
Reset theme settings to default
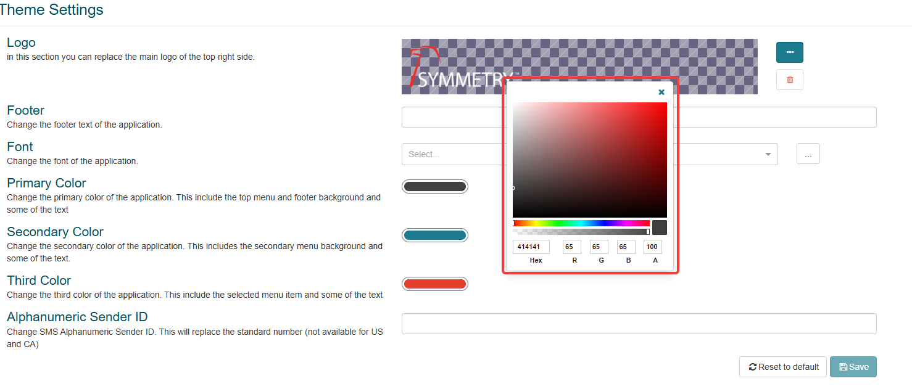[783, 367]
